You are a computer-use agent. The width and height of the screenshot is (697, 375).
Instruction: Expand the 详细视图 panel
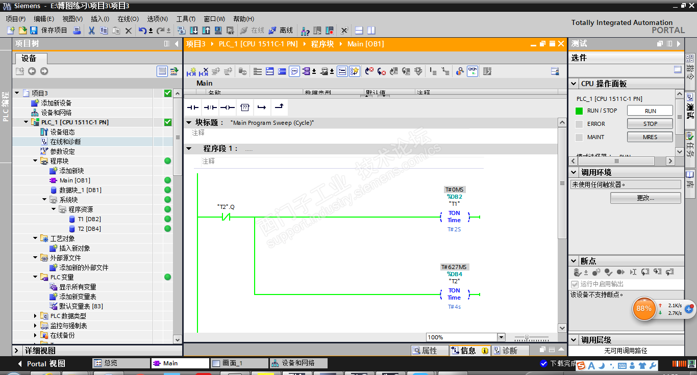17,351
